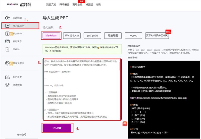Open the 快速创建 head icon
Screen dimensions: 201x139
8,18
